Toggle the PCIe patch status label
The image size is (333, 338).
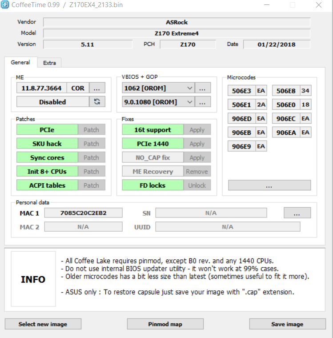(47, 129)
